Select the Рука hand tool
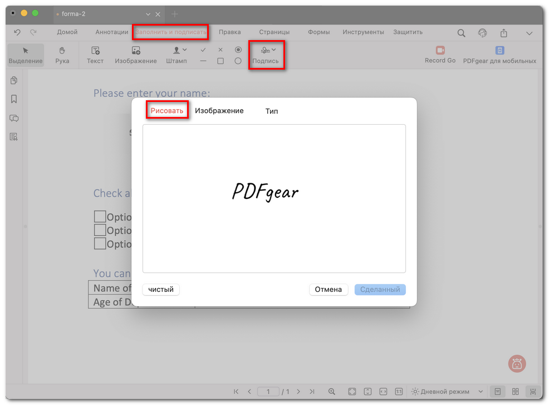Screen dimensions: 549x405 click(62, 55)
